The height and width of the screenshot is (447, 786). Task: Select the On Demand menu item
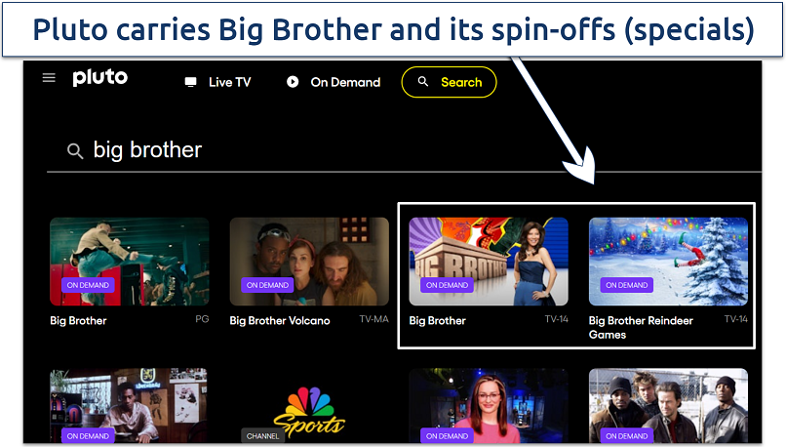334,82
